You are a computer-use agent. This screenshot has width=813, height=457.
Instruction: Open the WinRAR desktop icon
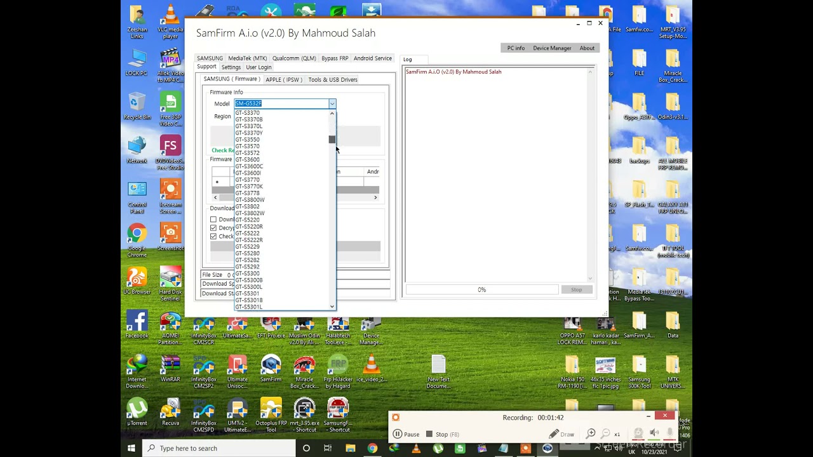pyautogui.click(x=170, y=369)
